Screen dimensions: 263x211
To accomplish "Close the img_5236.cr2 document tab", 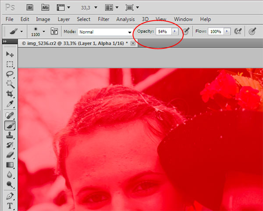I will [x=133, y=44].
